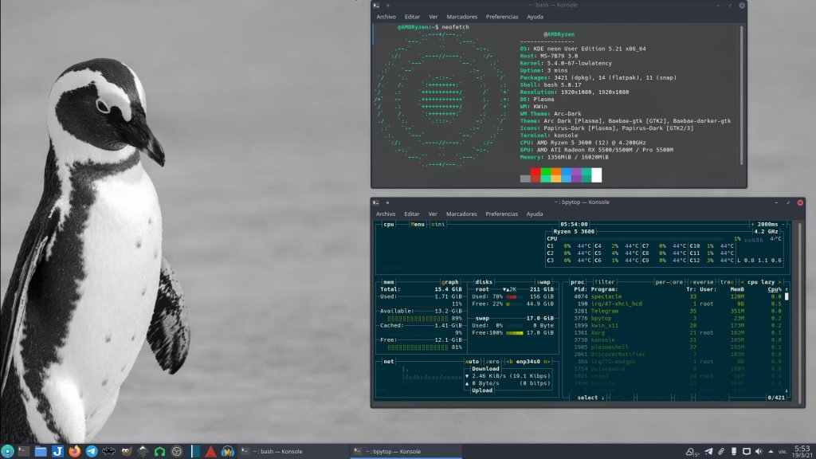Viewport: 816px width, 459px height.
Task: Launch Firefox from the taskbar
Action: (x=75, y=451)
